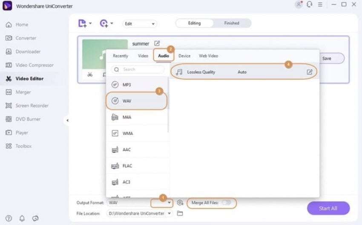Screen dimensions: 362x225
Task: Click the UniConverter app logo
Action: (x=7, y=6)
